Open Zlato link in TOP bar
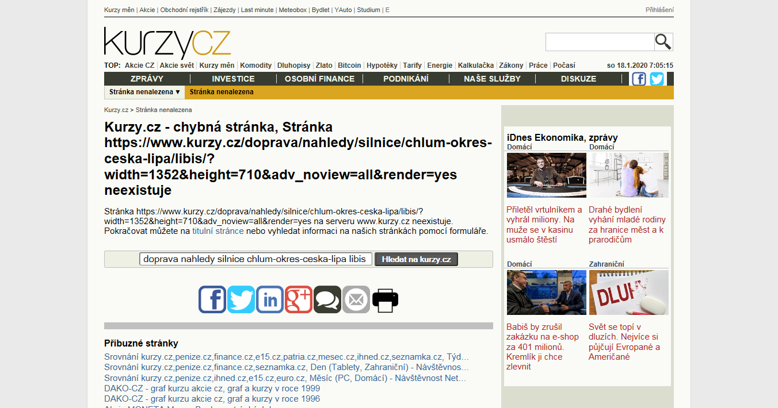Image resolution: width=778 pixels, height=408 pixels. [324, 66]
